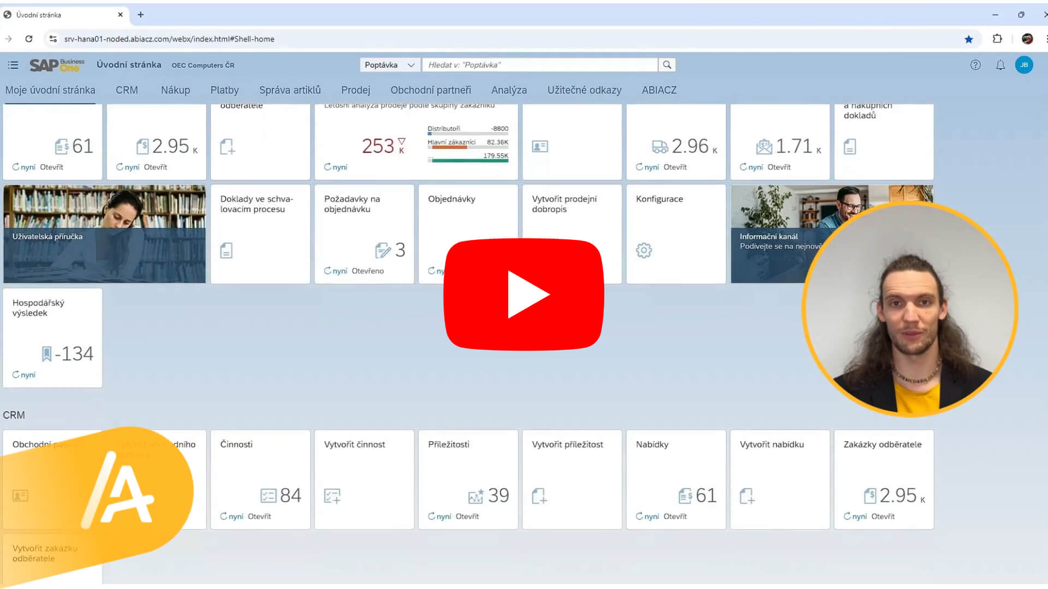Viewport: 1048px width, 589px height.
Task: Open the Uživatelská příručka image tile
Action: [105, 234]
